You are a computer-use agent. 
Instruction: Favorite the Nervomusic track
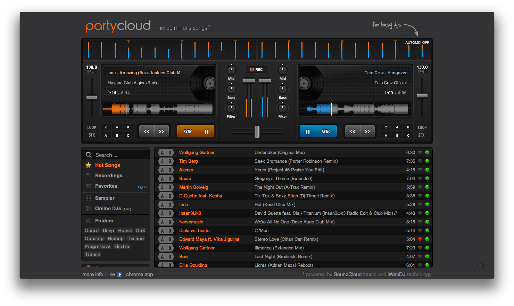click(x=420, y=222)
